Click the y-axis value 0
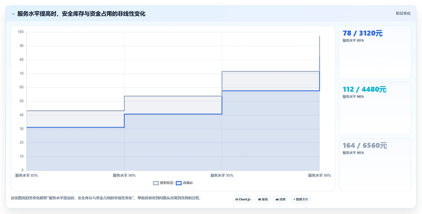 23,170
